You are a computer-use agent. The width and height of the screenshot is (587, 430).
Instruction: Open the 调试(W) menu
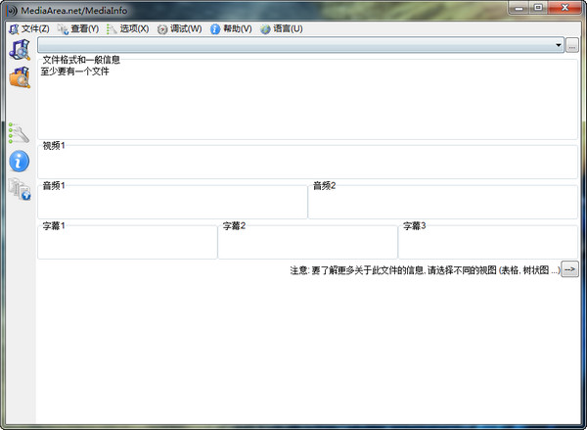click(x=179, y=28)
